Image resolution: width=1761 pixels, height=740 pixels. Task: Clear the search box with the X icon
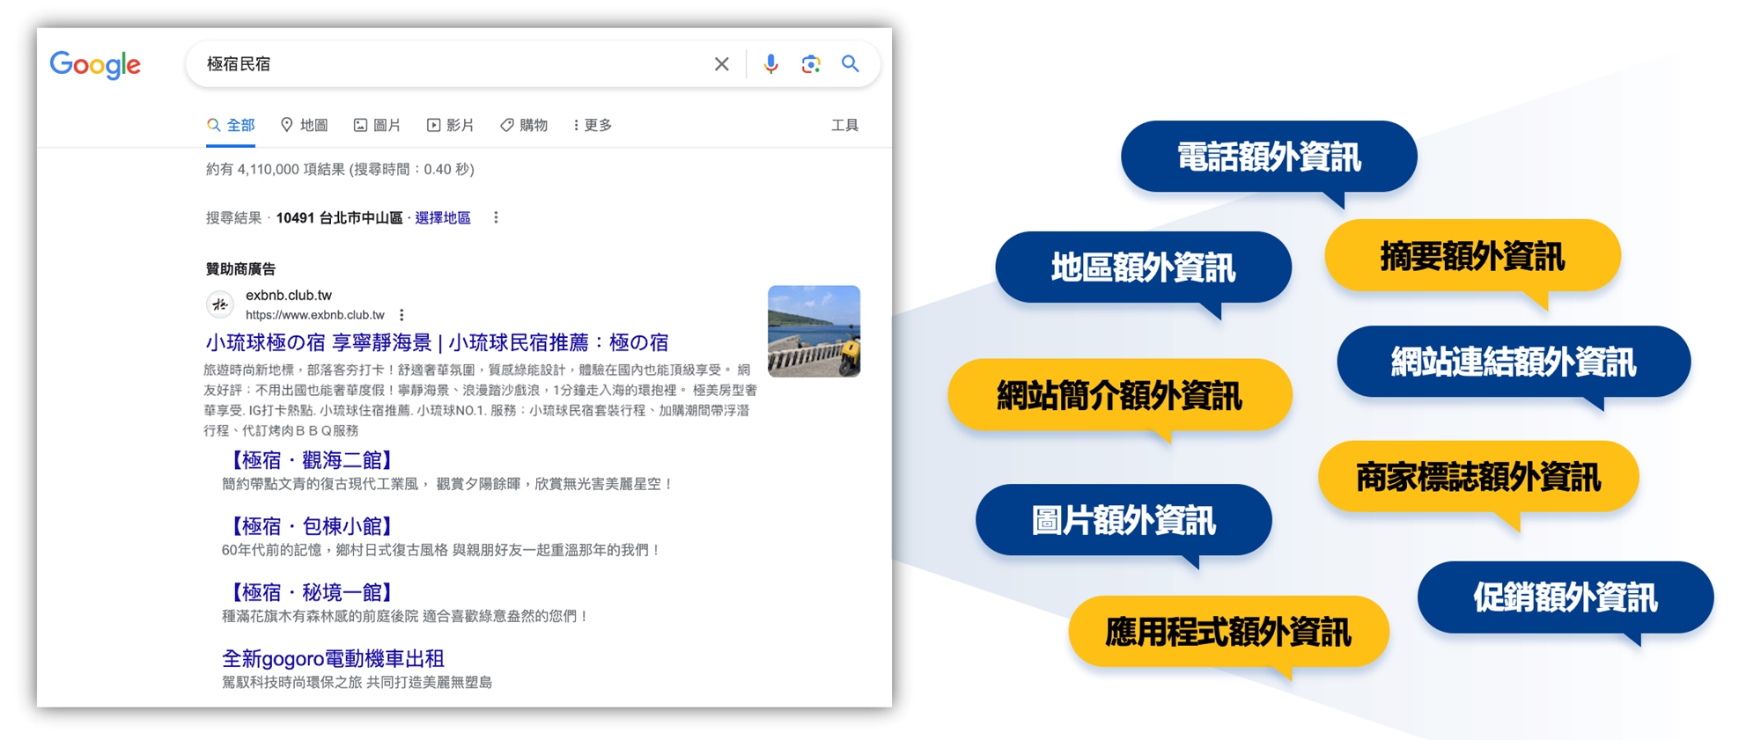[721, 64]
